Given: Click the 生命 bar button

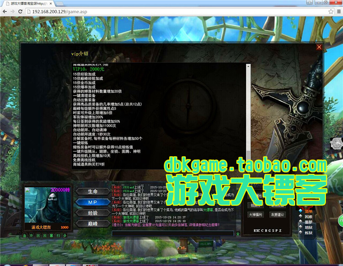Looking at the screenshot, I should (x=93, y=191).
